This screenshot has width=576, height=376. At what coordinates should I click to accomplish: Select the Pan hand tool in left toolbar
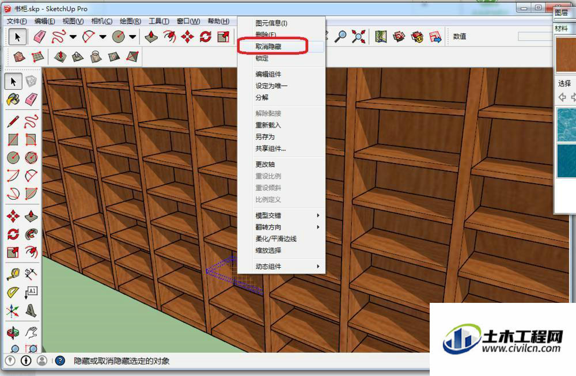click(x=31, y=333)
